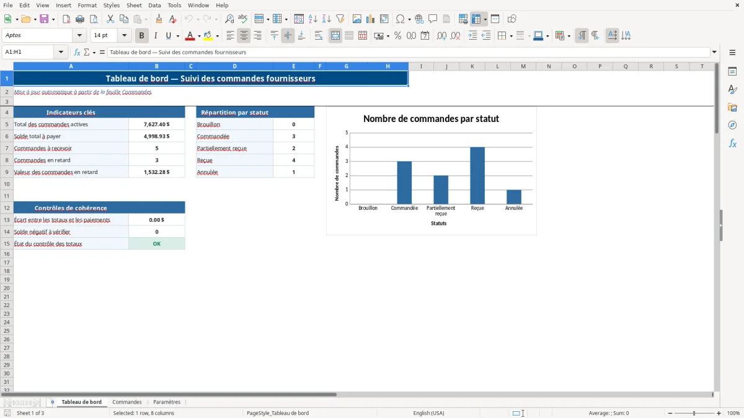Click Delete Decimal Place
Image resolution: width=744 pixels, height=418 pixels.
tap(455, 36)
